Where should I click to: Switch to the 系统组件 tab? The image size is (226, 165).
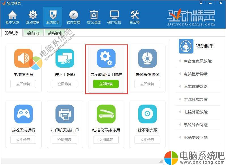(x=55, y=33)
